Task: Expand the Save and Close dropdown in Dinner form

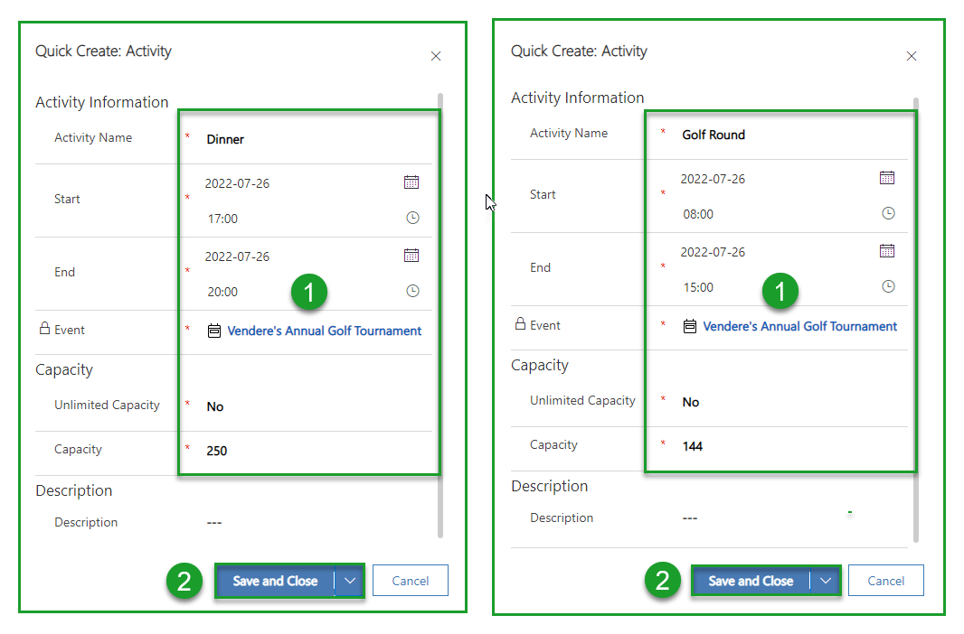Action: (350, 581)
